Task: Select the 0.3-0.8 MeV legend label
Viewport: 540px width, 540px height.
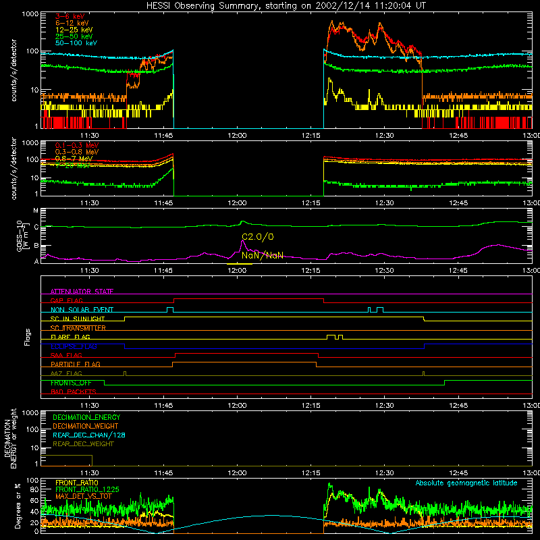Action: tap(77, 152)
